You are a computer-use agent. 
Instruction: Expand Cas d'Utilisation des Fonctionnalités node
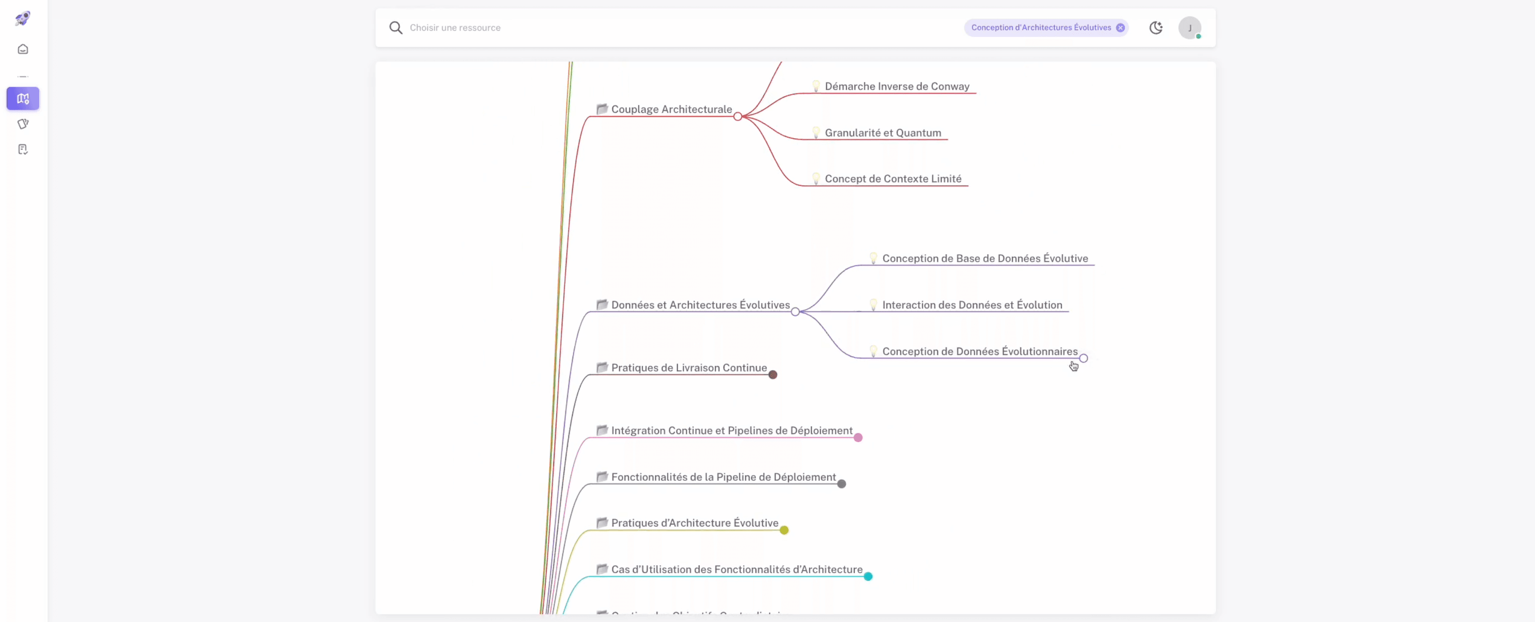[x=868, y=576]
